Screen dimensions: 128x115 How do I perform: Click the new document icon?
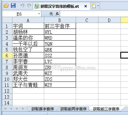(93, 6)
